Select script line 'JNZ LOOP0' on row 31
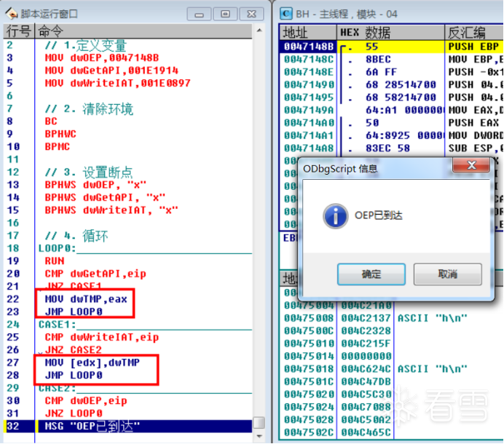This screenshot has height=444, width=504. click(74, 413)
